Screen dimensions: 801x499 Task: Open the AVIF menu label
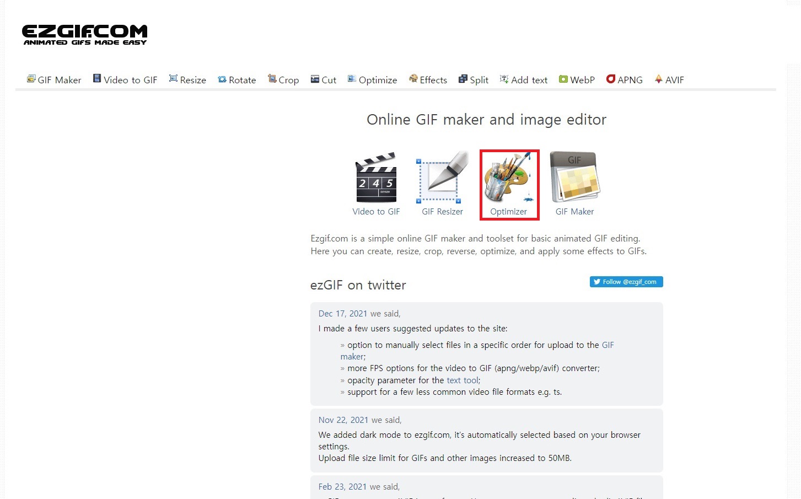click(675, 80)
